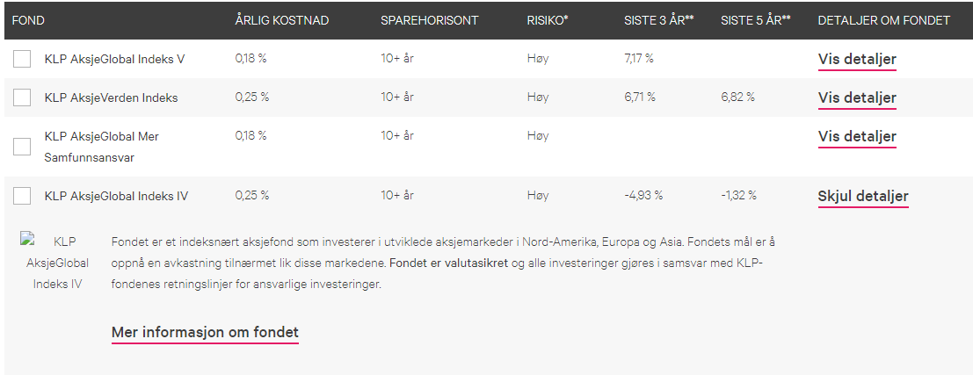The image size is (973, 375).
Task: Enable the KLP AksjeGlobal Indeks IV checkbox
Action: [x=22, y=196]
